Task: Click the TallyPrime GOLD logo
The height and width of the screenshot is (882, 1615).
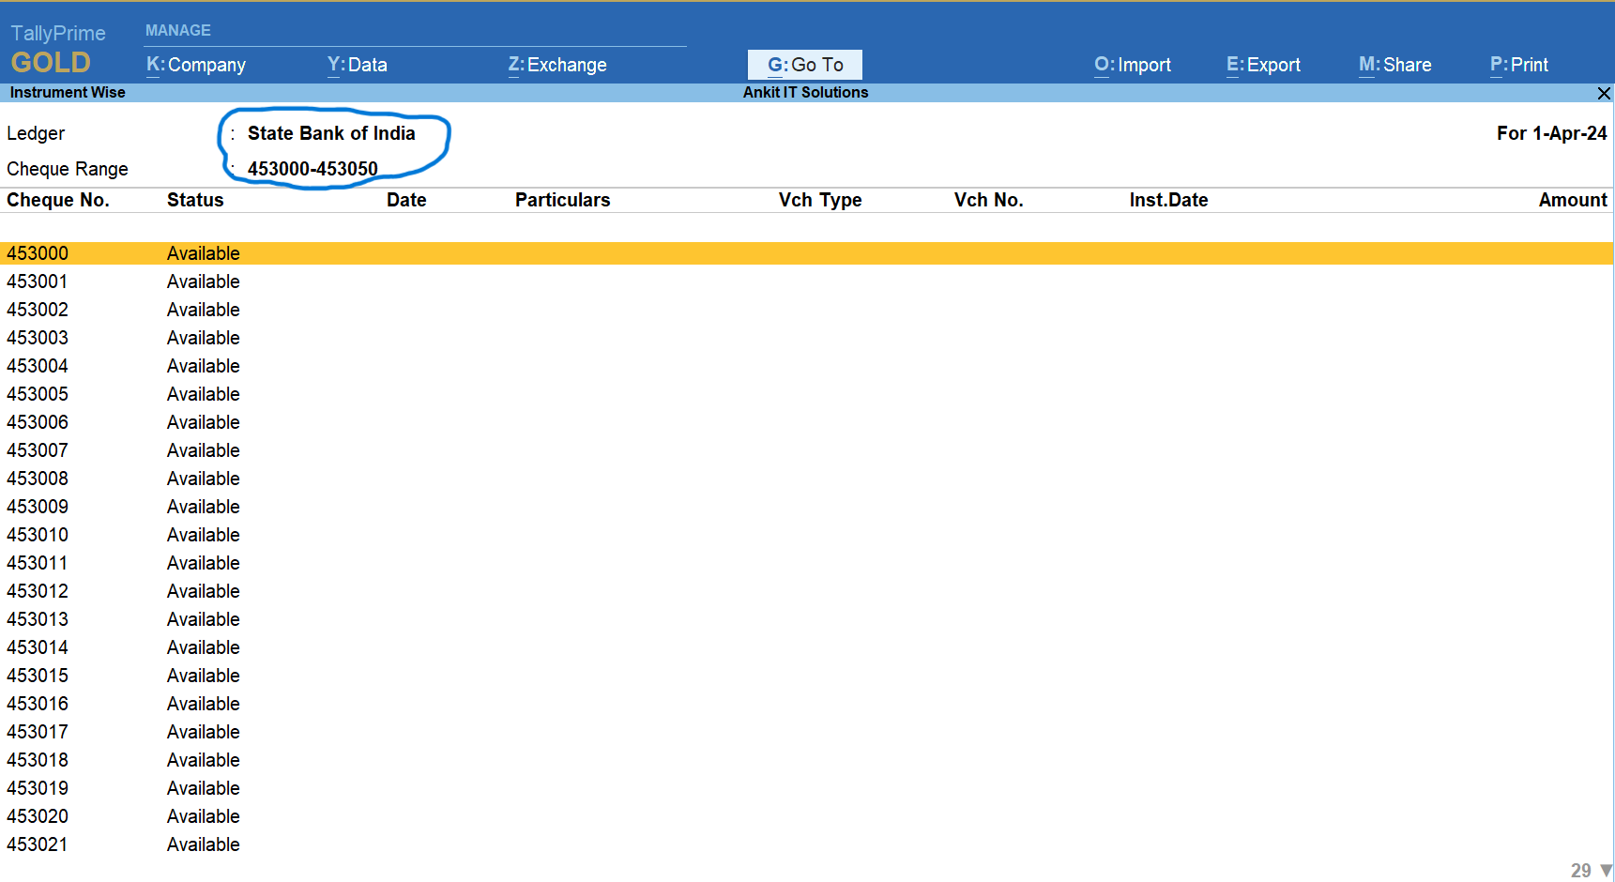Action: [x=58, y=50]
